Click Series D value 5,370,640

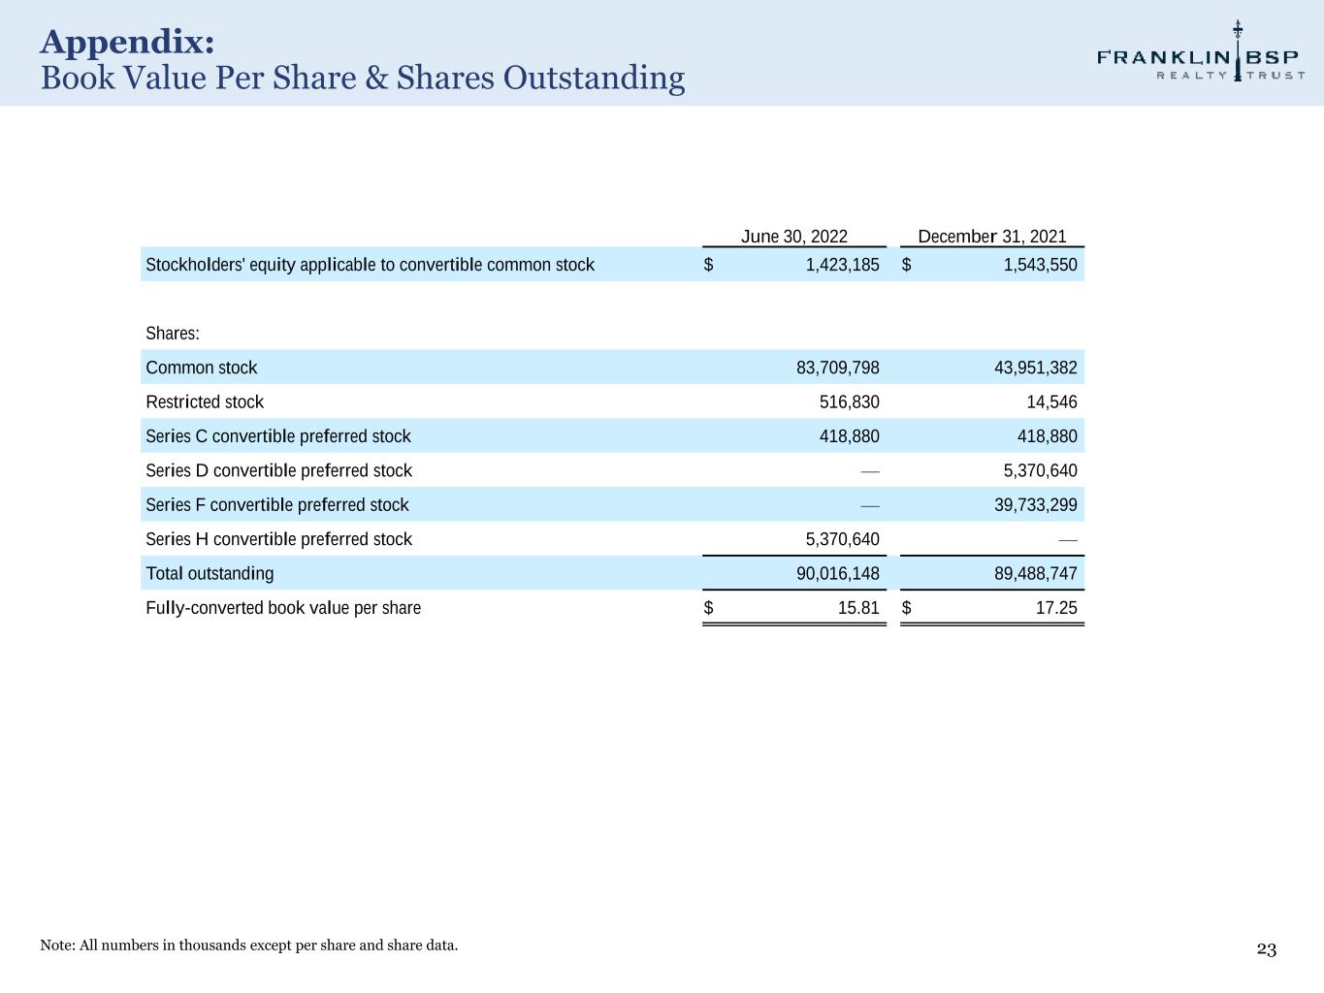[1040, 470]
